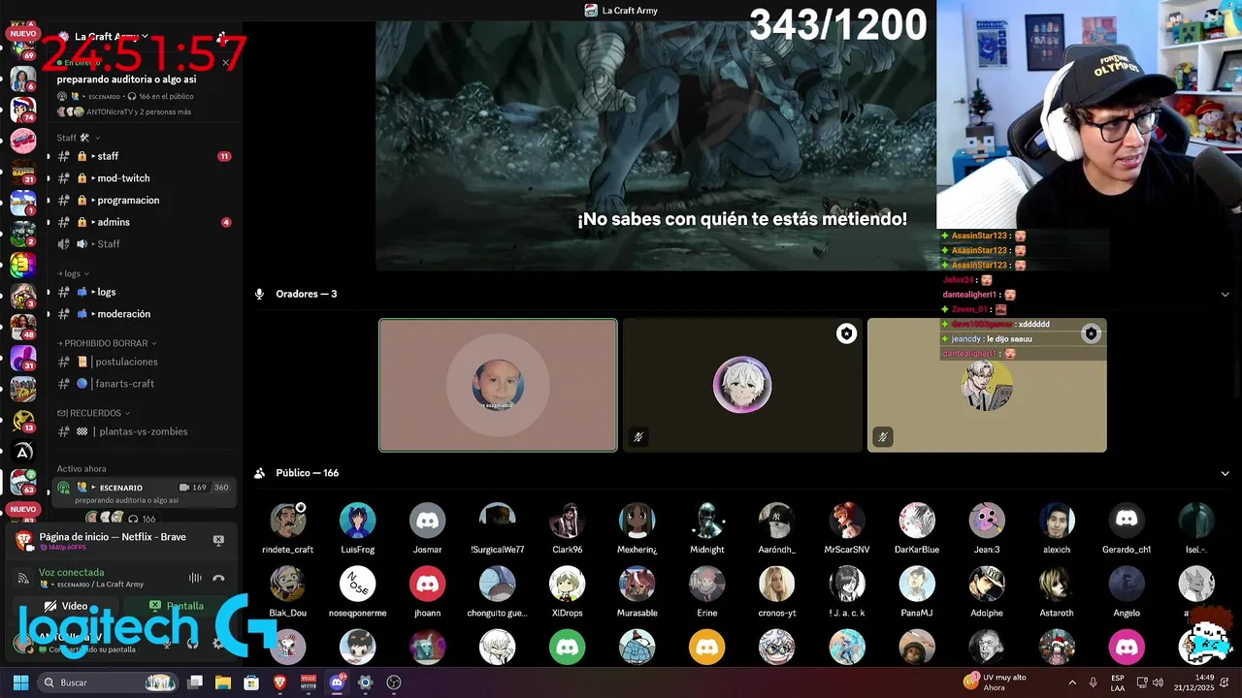Click audience member Gerardo_ch1
This screenshot has width=1242, height=698.
pyautogui.click(x=1127, y=528)
